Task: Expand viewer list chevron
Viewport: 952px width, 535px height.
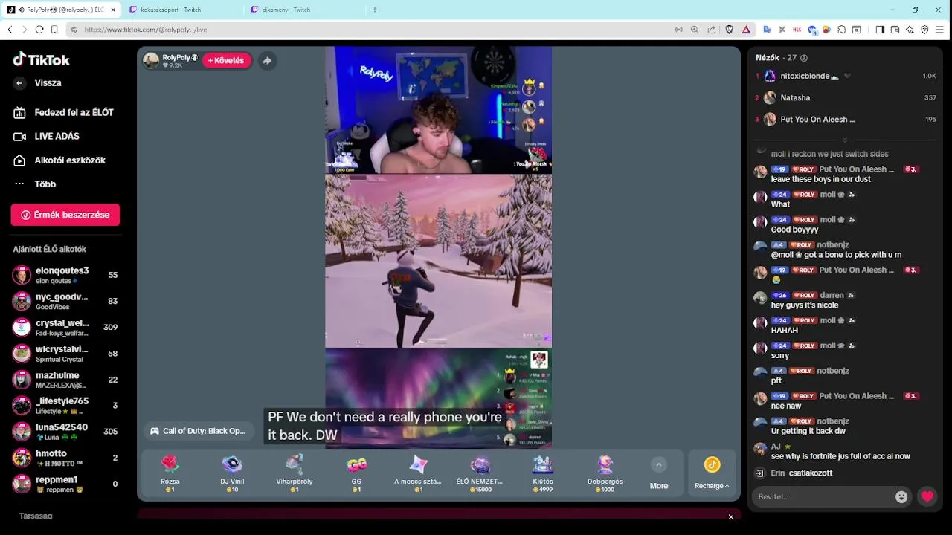Action: [845, 140]
